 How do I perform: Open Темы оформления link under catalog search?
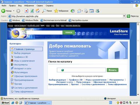[117, 84]
